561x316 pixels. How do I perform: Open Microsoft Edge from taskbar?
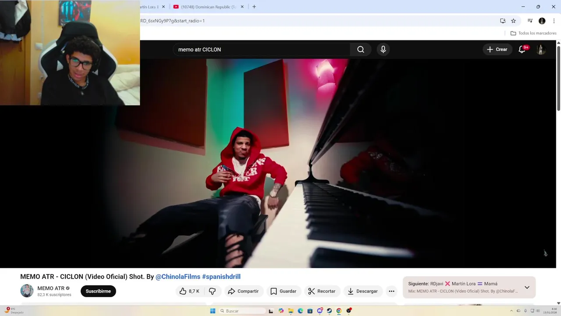(x=300, y=311)
